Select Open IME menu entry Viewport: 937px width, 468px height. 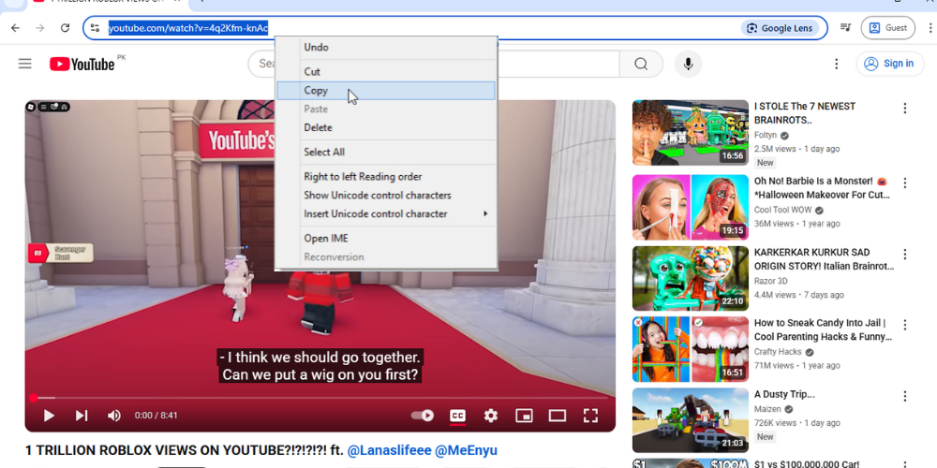pos(386,238)
